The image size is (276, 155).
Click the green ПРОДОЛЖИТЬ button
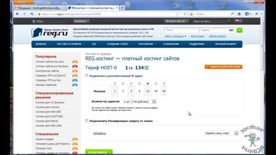point(99,152)
